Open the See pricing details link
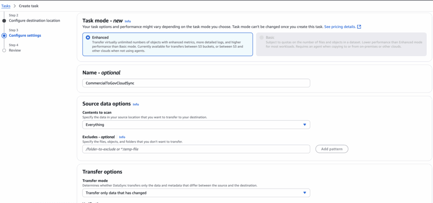The image size is (433, 203). tap(340, 27)
